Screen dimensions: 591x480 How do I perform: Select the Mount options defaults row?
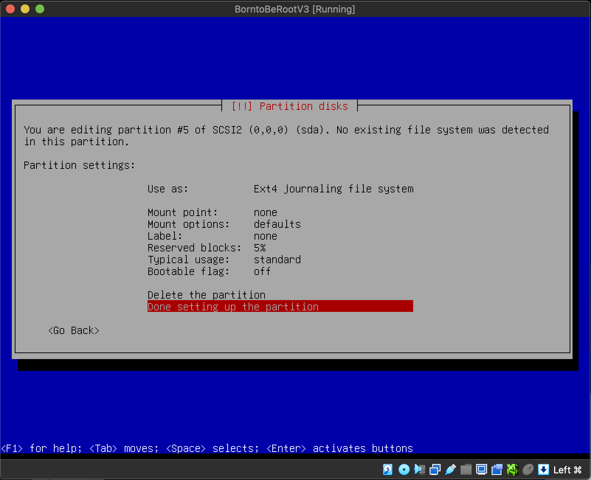[x=280, y=224]
